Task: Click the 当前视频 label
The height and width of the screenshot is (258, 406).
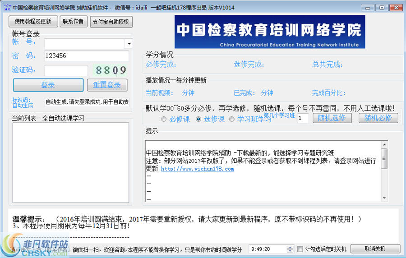Action: (x=159, y=92)
